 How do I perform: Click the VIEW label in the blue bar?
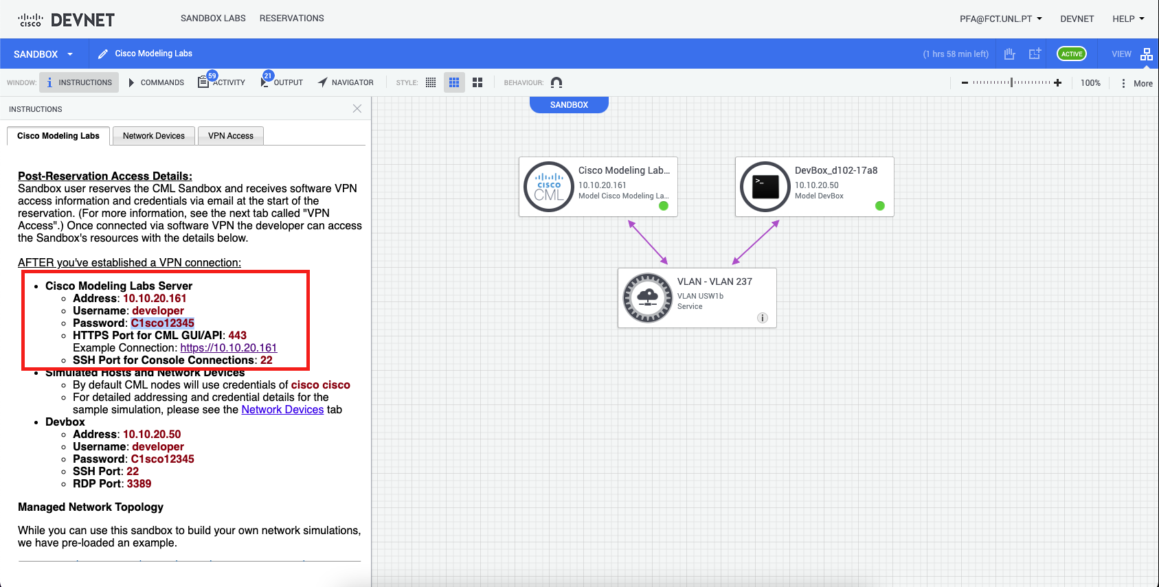[x=1121, y=54]
